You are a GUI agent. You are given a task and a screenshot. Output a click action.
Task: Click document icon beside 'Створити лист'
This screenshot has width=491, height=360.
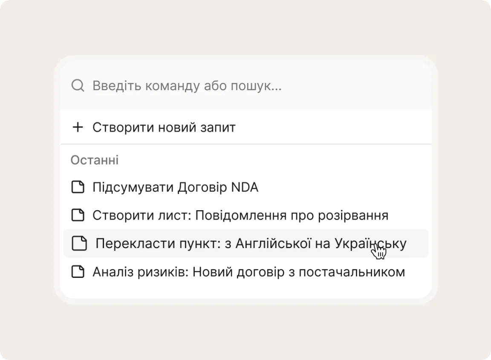[x=78, y=215]
